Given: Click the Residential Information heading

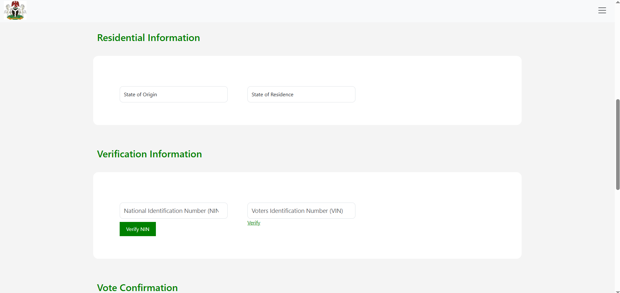Looking at the screenshot, I should coord(148,38).
